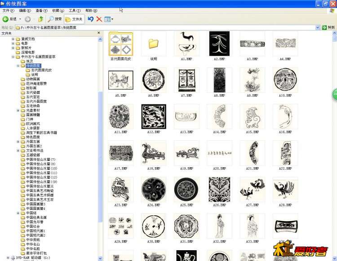Select the A3.BMP thumbnail
This screenshot has width=337, height=261.
click(x=253, y=44)
